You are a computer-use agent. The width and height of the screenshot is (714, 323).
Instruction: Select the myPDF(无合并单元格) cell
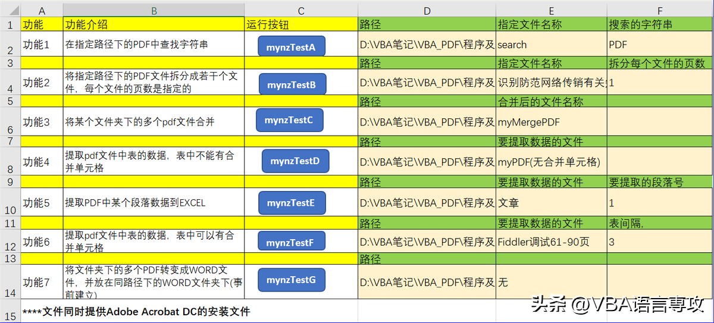pyautogui.click(x=552, y=161)
